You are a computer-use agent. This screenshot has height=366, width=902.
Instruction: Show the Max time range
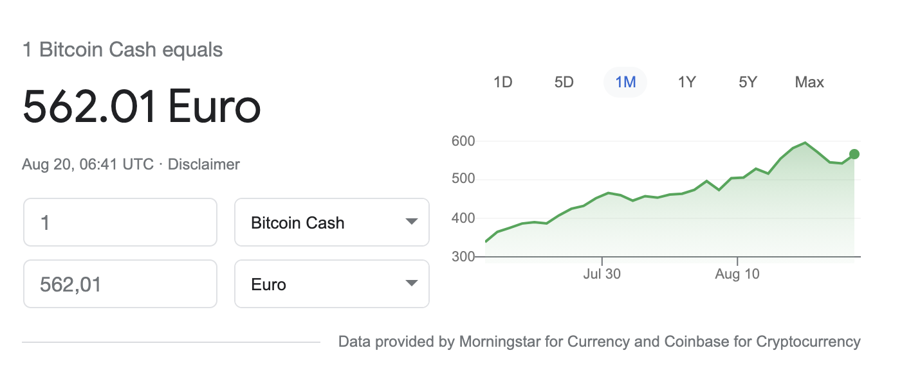[809, 82]
